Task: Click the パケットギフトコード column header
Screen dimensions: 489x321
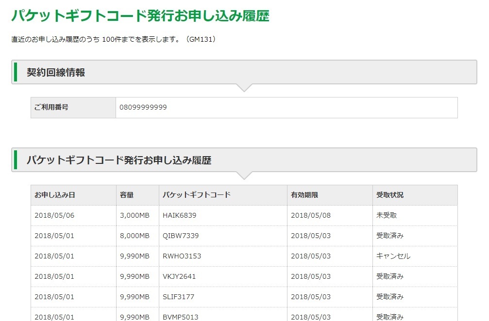Action: point(197,195)
